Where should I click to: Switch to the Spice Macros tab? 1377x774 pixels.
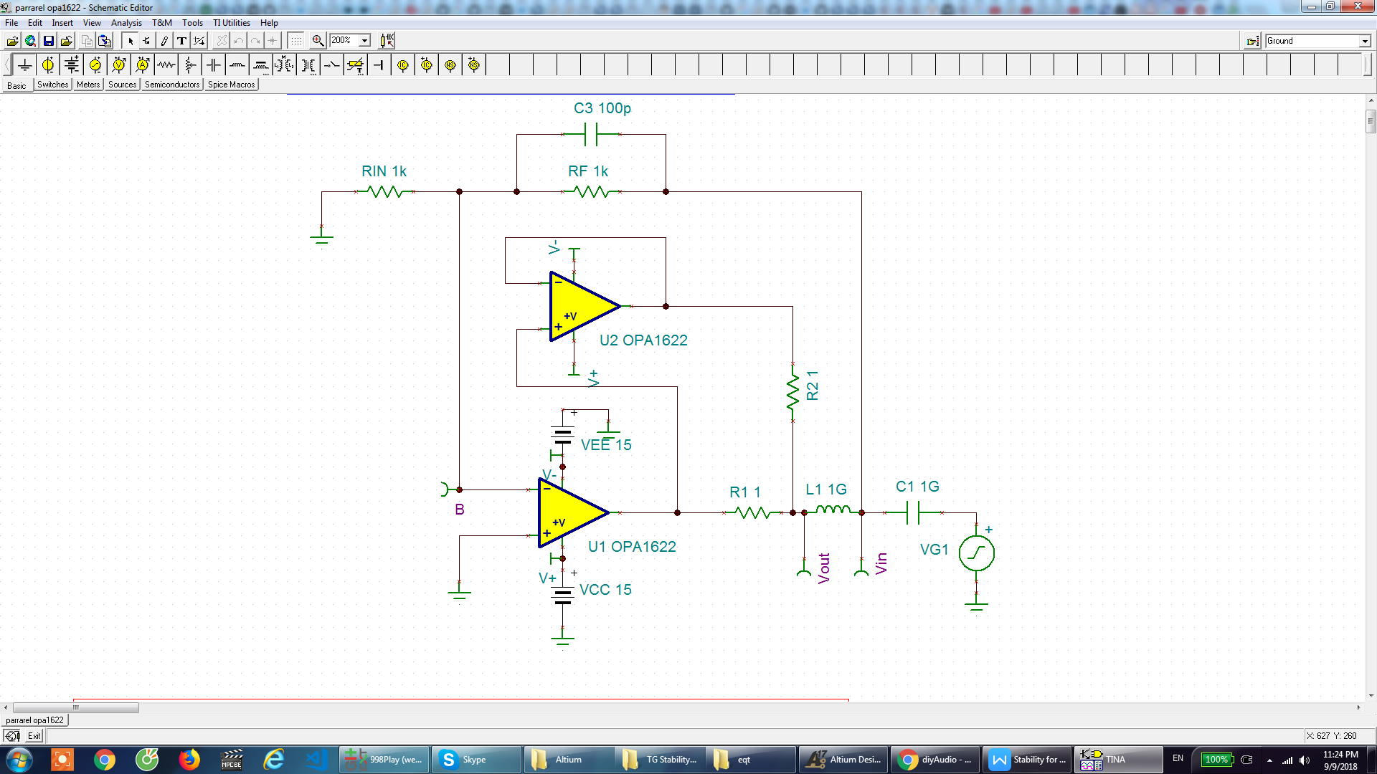click(x=231, y=85)
